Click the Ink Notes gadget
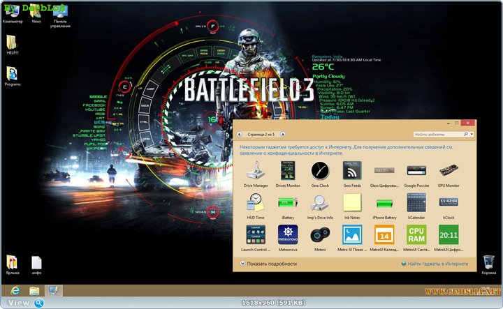Screen dimensions: 503x309 point(351,203)
